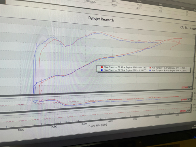Click the Dynojet Research graph title
This screenshot has width=196, height=147.
pos(101,19)
